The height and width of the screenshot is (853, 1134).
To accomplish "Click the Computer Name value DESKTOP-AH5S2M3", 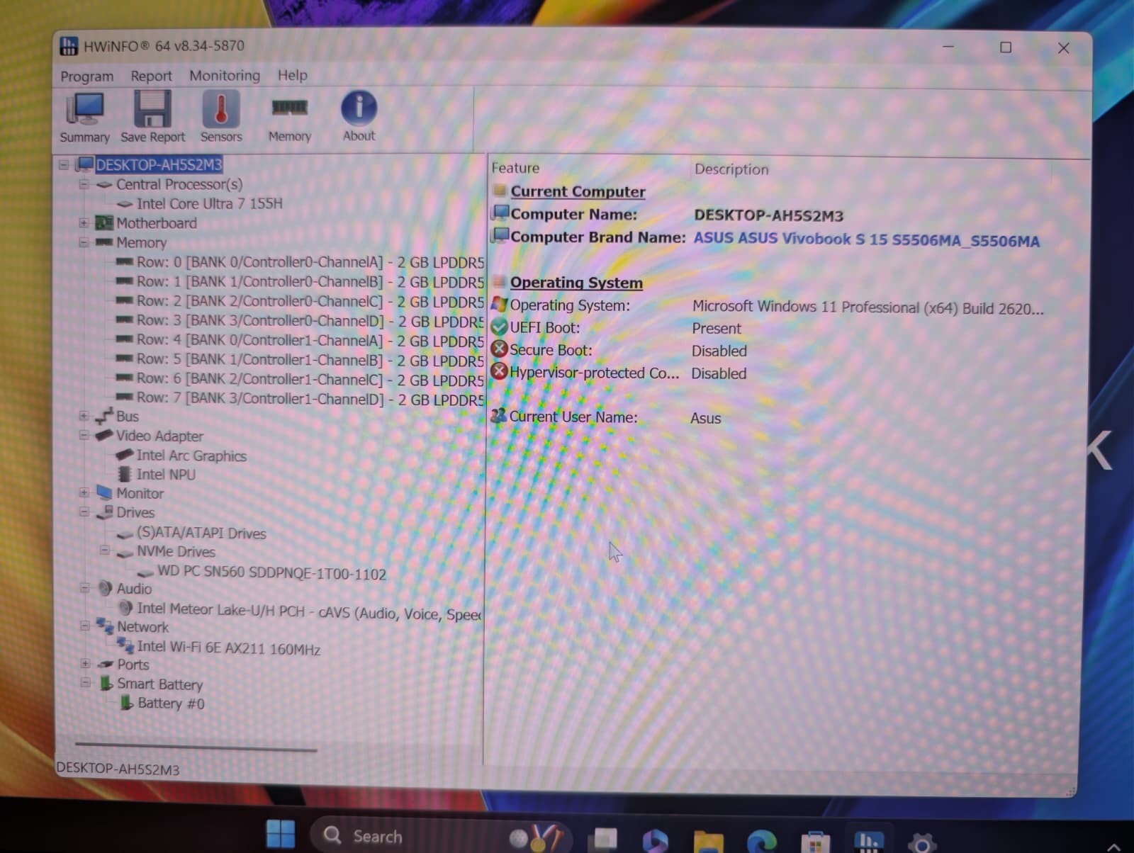I will coord(768,215).
